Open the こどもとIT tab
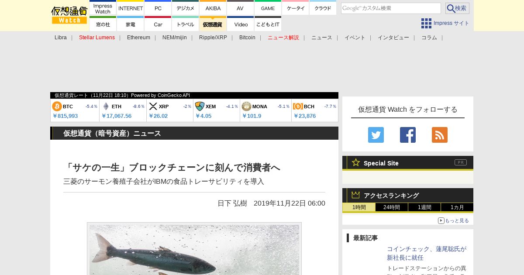This screenshot has height=275, width=524. (268, 24)
